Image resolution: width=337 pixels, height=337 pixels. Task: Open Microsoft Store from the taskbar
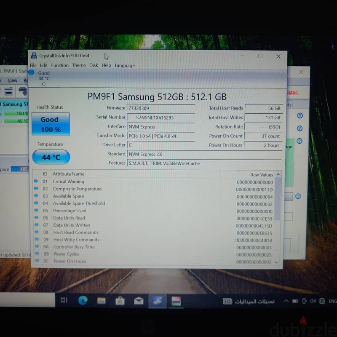pos(120,301)
